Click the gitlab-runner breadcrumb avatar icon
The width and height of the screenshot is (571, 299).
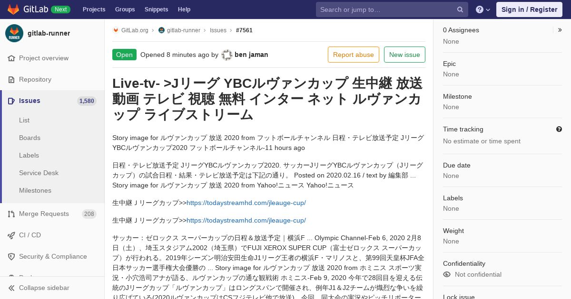tap(161, 30)
